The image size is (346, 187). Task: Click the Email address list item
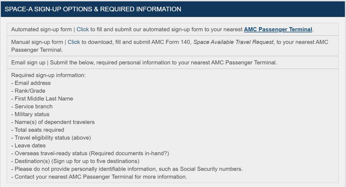31,83
